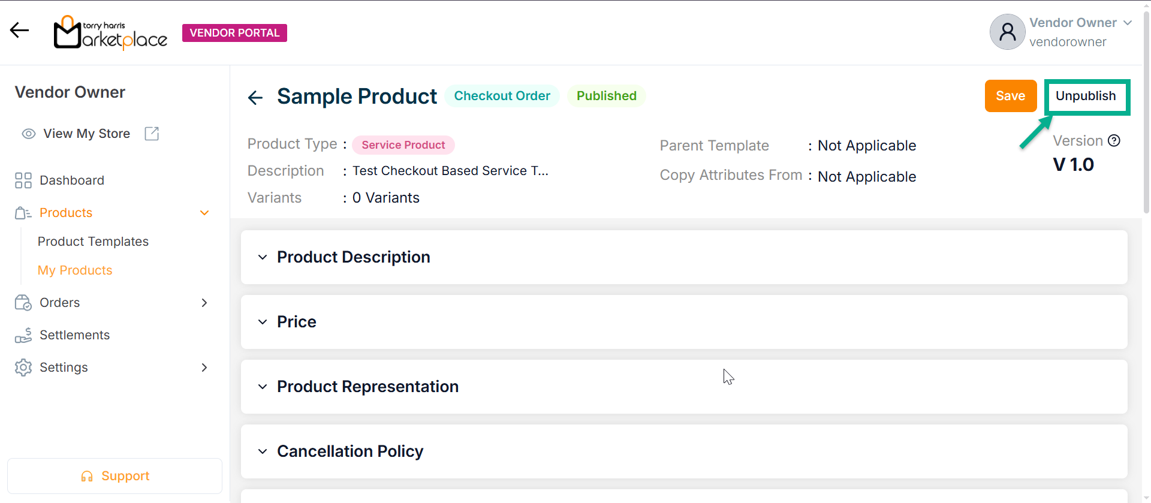The height and width of the screenshot is (503, 1151).
Task: Collapse the Products sidebar menu
Action: tap(204, 213)
